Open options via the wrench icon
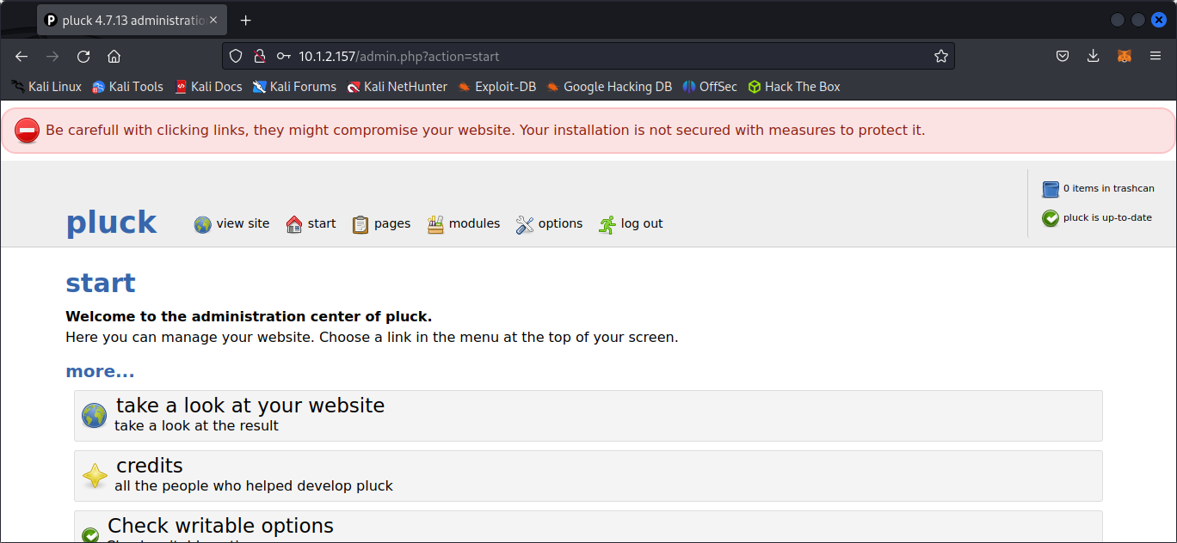 [x=525, y=224]
